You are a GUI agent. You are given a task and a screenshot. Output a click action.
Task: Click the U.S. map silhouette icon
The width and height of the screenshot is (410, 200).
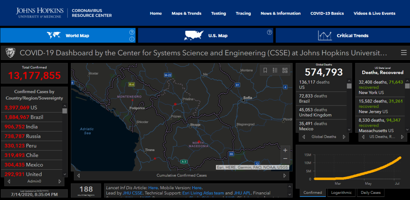194,35
